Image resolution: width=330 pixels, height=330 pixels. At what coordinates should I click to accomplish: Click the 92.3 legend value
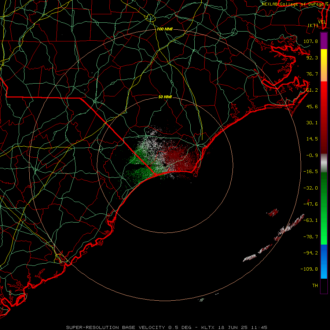312,58
